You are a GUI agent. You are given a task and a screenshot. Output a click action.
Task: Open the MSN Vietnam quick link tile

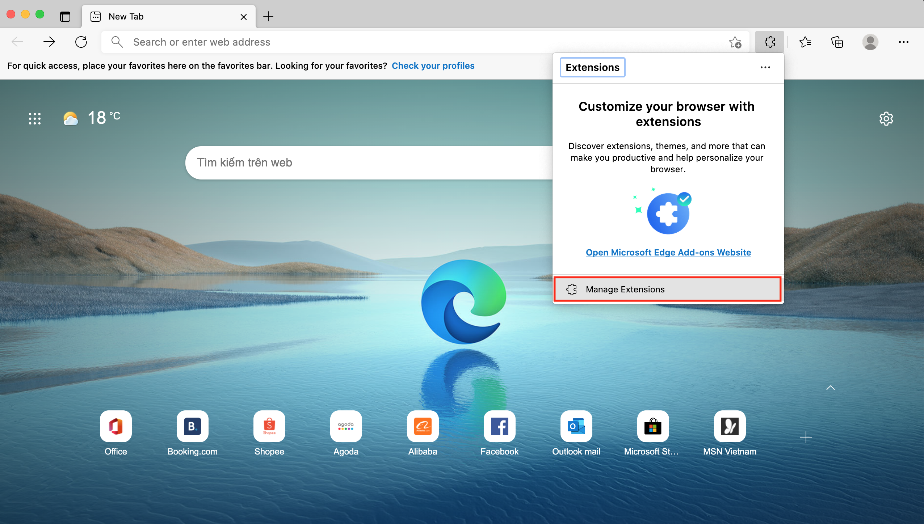[x=730, y=433]
